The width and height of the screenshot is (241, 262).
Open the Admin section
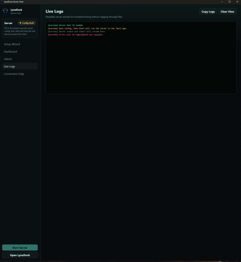click(x=20, y=59)
